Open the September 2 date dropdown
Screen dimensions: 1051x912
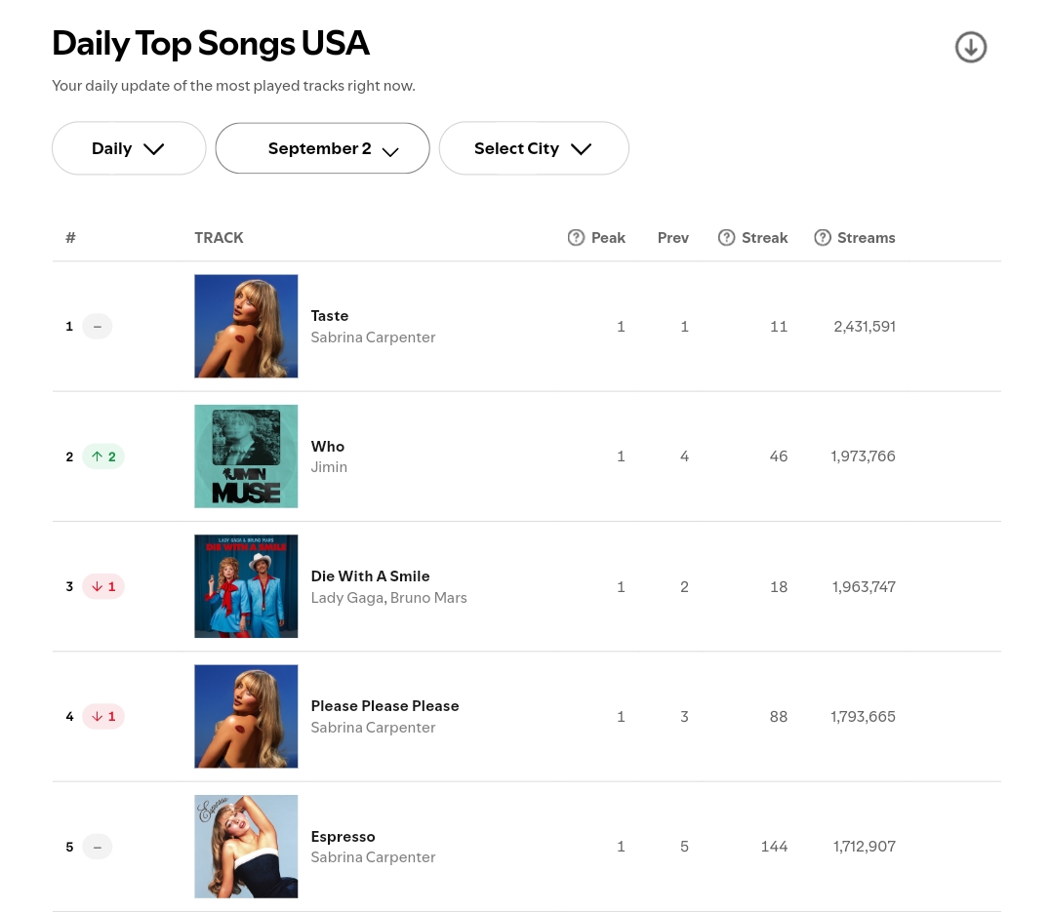(322, 148)
